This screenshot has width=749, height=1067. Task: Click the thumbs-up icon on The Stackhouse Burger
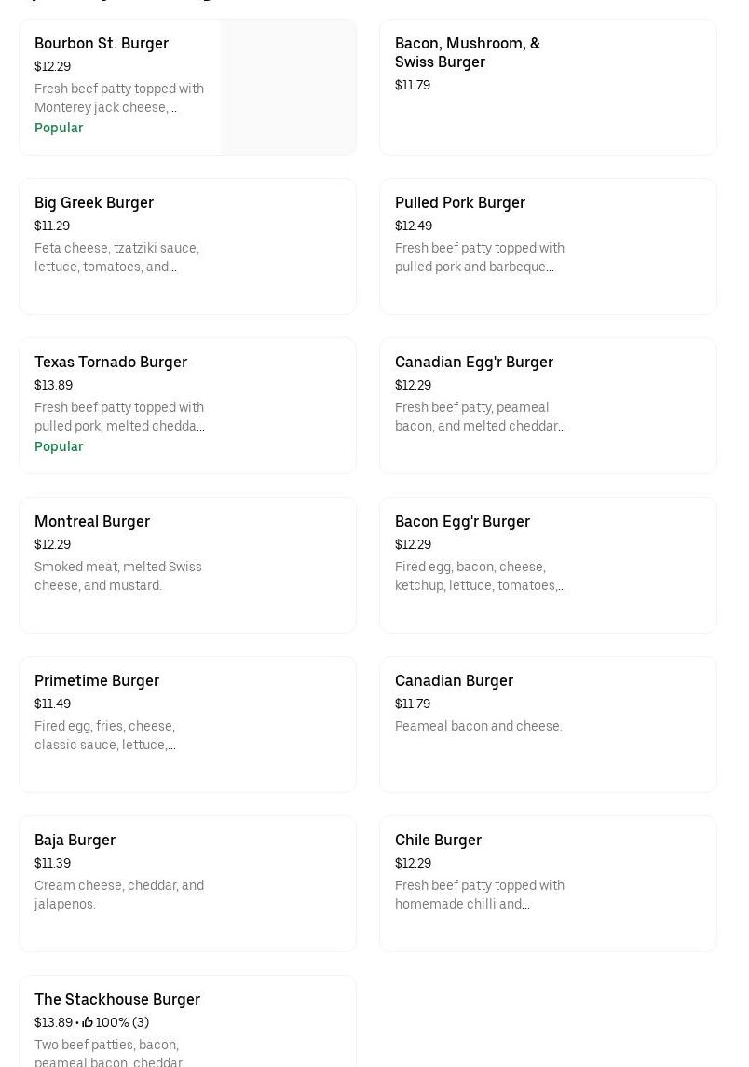(88, 1022)
